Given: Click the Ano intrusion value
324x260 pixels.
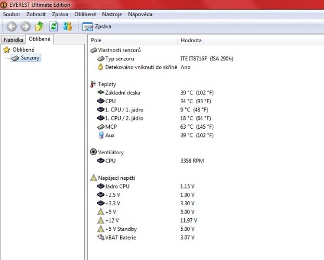Looking at the screenshot, I should 185,67.
